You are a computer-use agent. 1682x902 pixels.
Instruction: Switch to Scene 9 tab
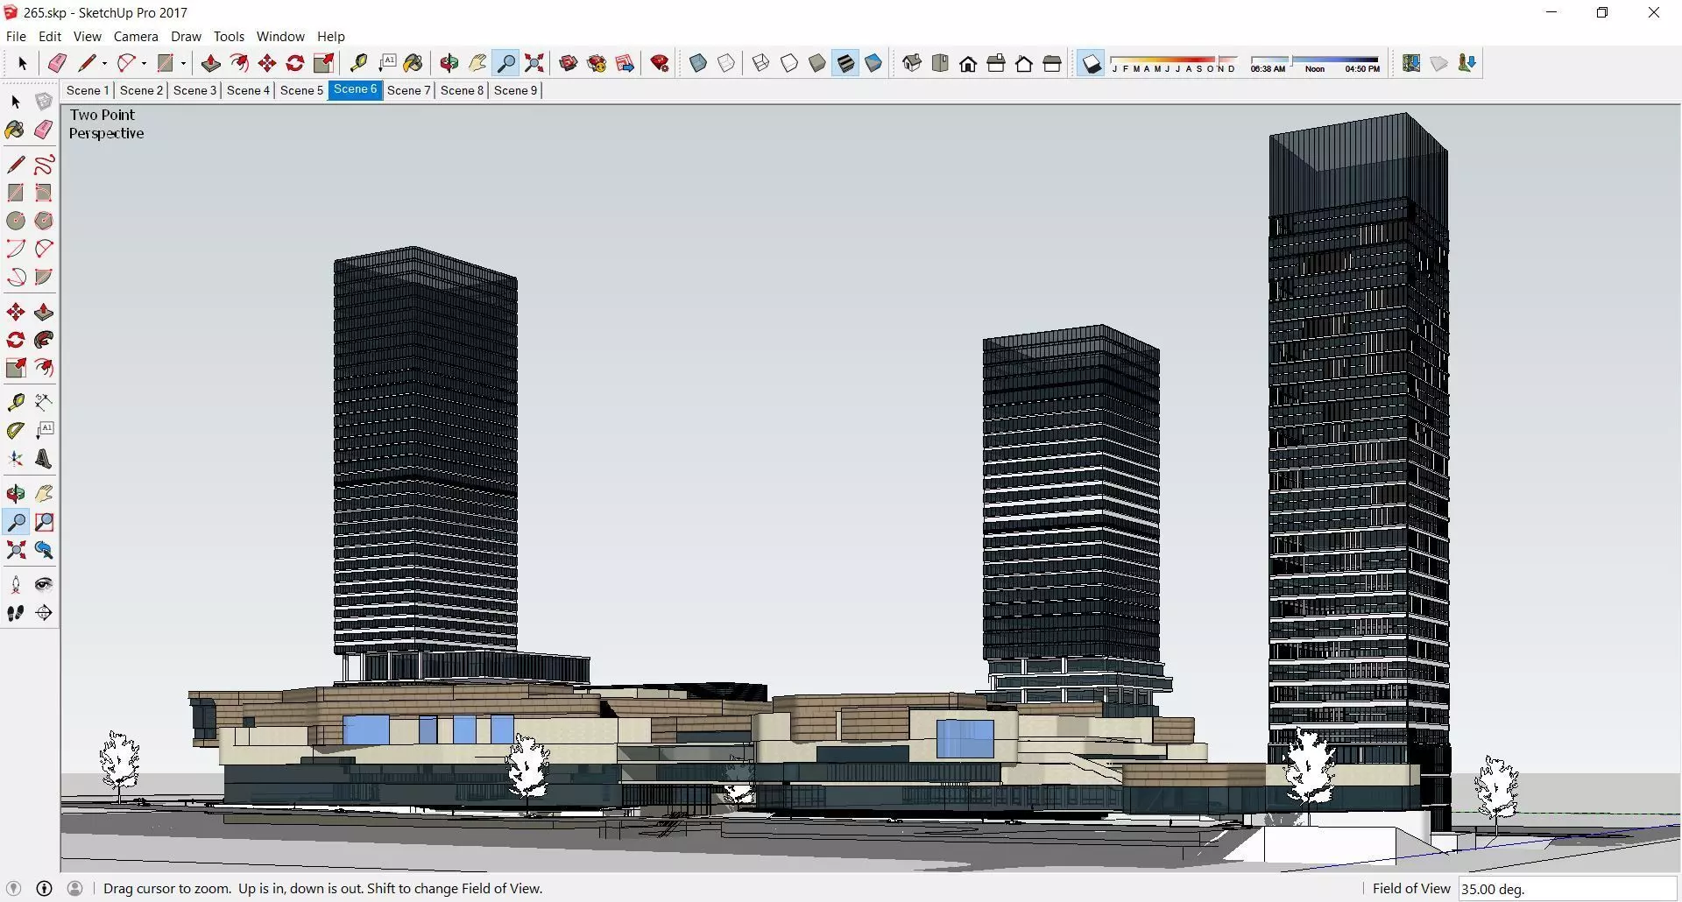click(x=515, y=90)
